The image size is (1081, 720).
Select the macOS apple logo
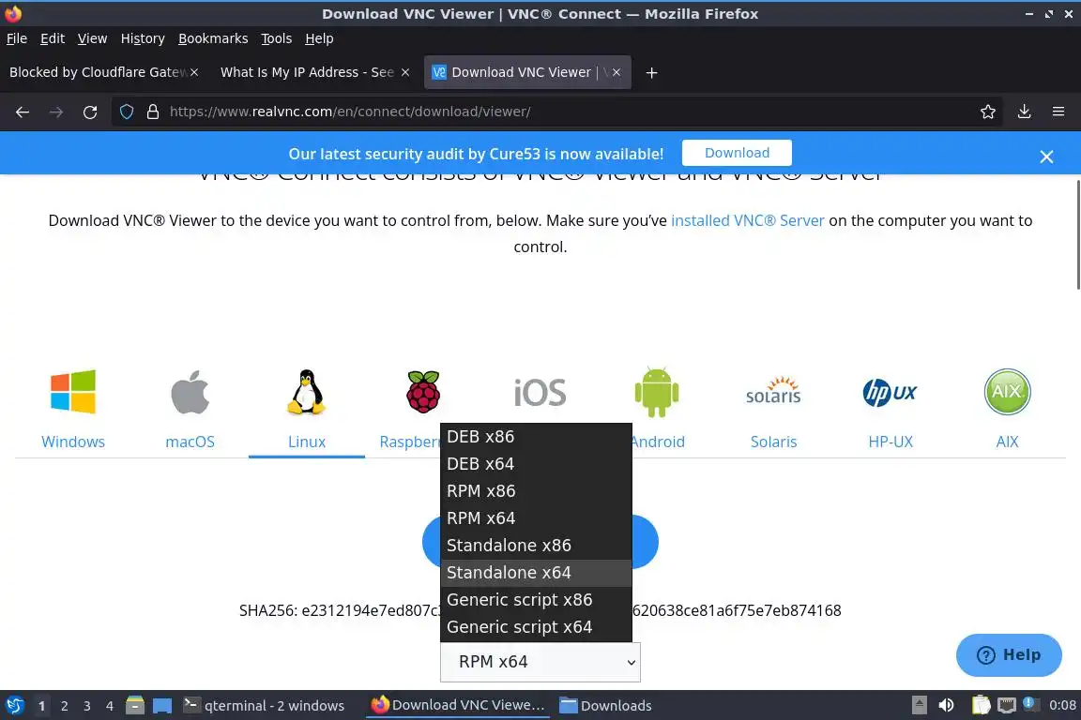click(x=190, y=391)
